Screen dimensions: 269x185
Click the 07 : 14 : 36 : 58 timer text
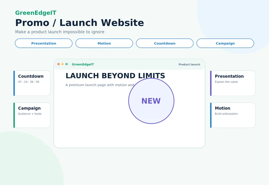[29, 82]
